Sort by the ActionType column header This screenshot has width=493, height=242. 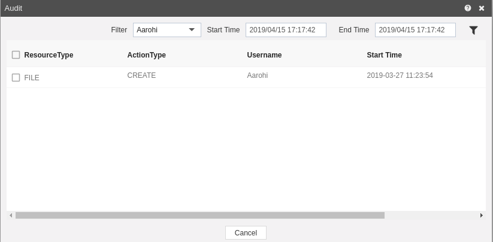click(x=147, y=55)
